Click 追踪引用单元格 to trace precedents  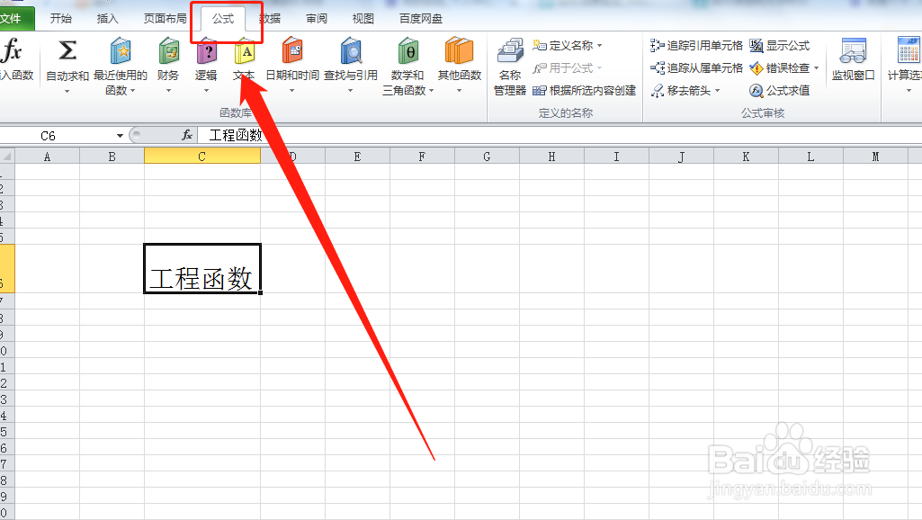[x=697, y=45]
